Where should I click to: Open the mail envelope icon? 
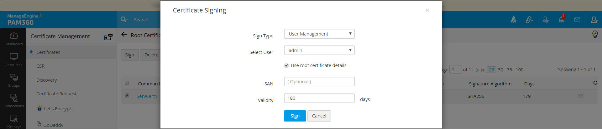[577, 20]
